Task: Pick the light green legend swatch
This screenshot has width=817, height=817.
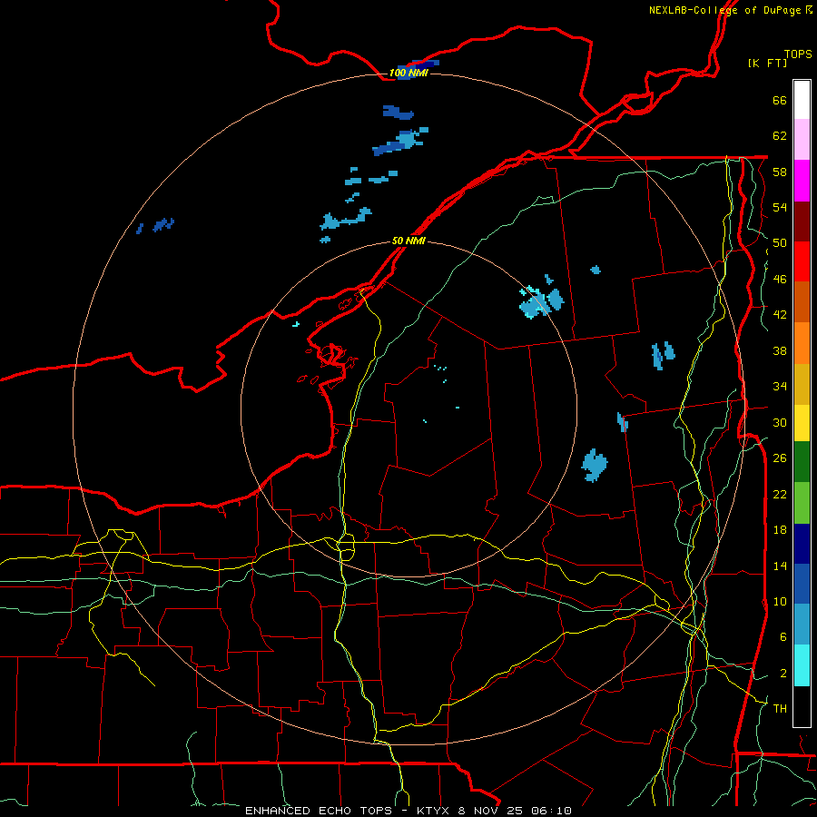Action: tap(802, 502)
